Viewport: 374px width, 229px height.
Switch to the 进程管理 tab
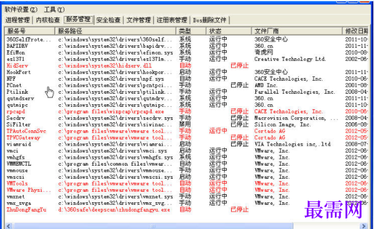point(17,20)
